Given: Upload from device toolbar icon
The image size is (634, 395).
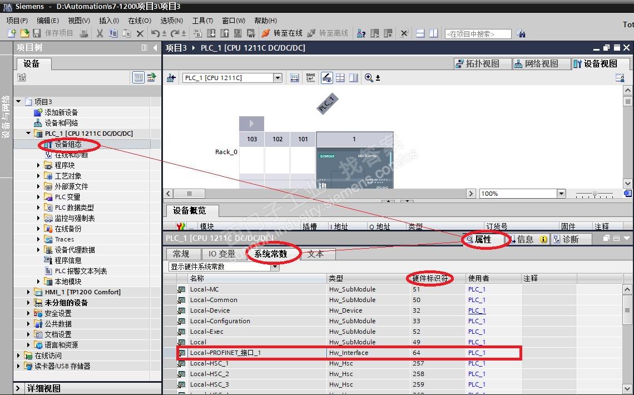Looking at the screenshot, I should [225, 33].
